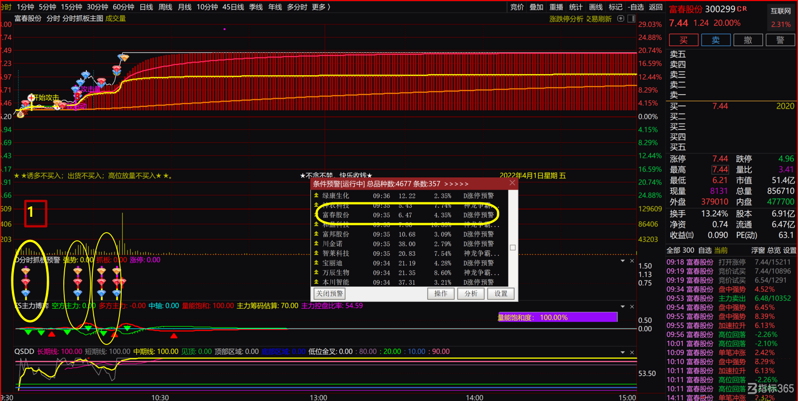Open 涨跌停分析 link
The image size is (798, 401).
tap(566, 19)
